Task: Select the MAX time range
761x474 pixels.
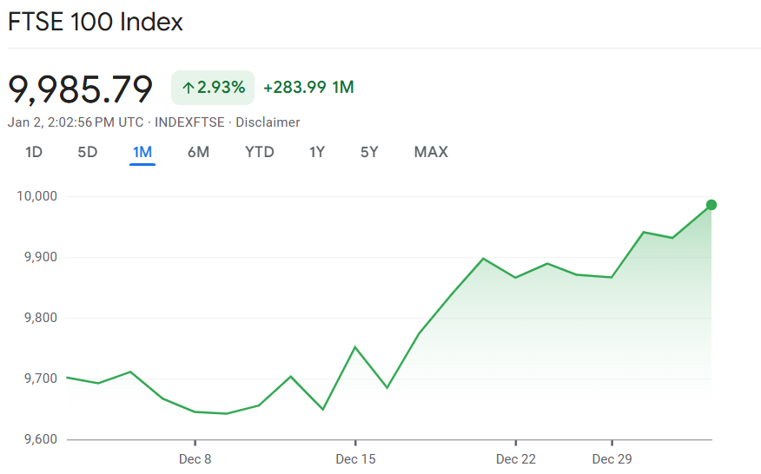Action: (x=431, y=153)
